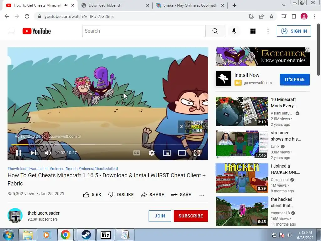Open YouTube settings three-dot menu
The height and width of the screenshot is (241, 321).
[x=268, y=31]
